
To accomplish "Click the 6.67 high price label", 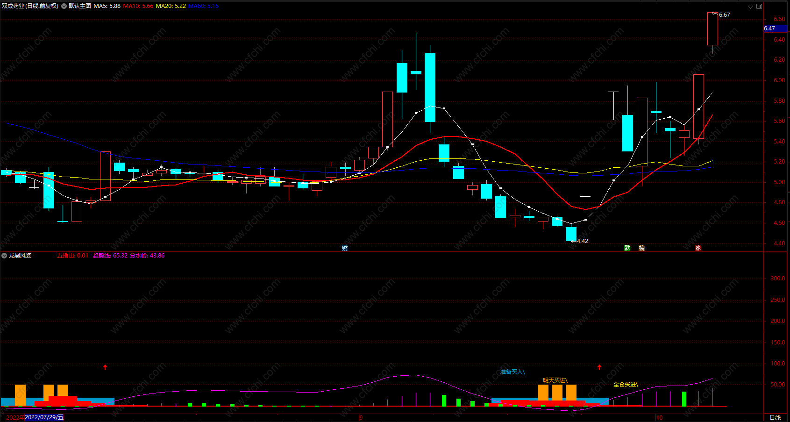I will point(724,15).
